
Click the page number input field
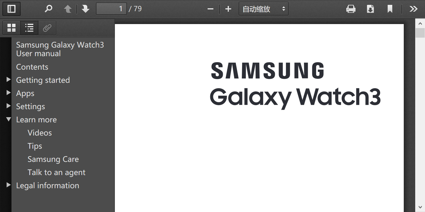(111, 9)
